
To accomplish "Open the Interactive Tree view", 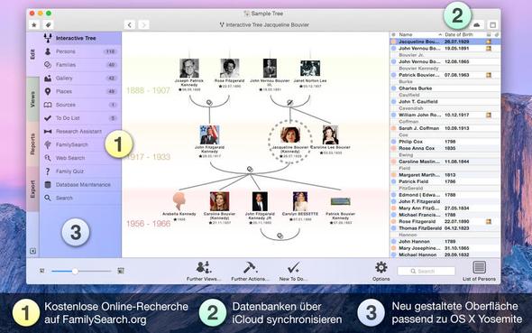I will tap(81, 38).
